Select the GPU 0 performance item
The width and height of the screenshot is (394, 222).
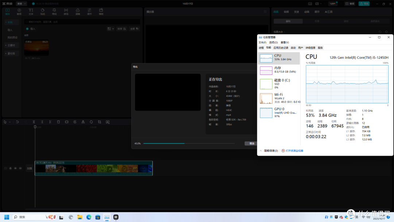coord(279,112)
